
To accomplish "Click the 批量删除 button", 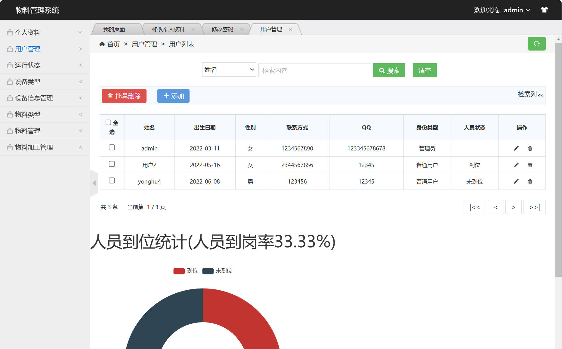I will (x=124, y=96).
